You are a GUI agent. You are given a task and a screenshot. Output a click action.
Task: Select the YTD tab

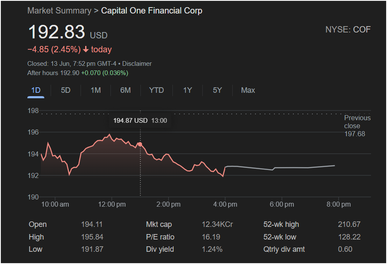click(156, 90)
